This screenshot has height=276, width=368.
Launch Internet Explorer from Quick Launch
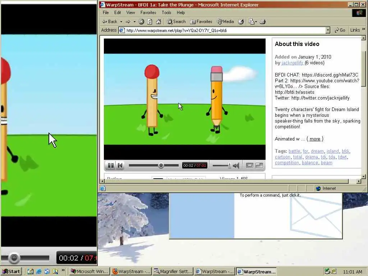tap(39, 272)
